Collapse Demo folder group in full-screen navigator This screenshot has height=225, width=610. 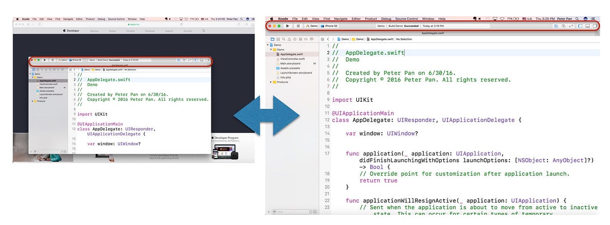tap(270, 50)
